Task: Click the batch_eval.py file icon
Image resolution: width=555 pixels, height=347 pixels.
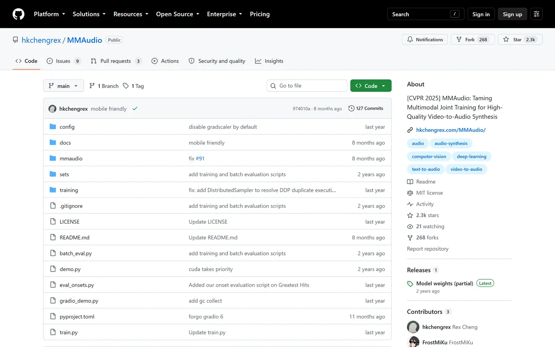Action: click(53, 253)
